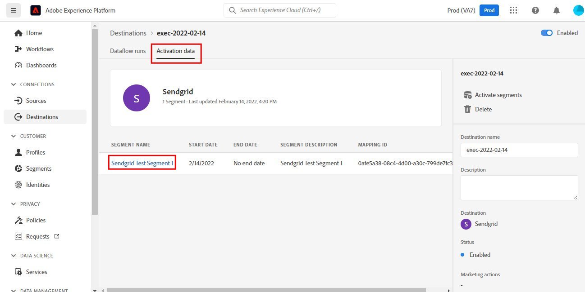The height and width of the screenshot is (292, 585).
Task: Click the Enabled status text
Action: 480,255
